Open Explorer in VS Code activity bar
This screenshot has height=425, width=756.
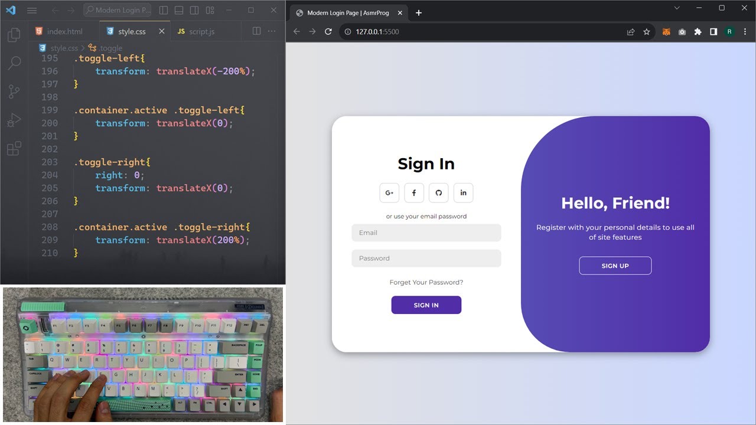14,35
